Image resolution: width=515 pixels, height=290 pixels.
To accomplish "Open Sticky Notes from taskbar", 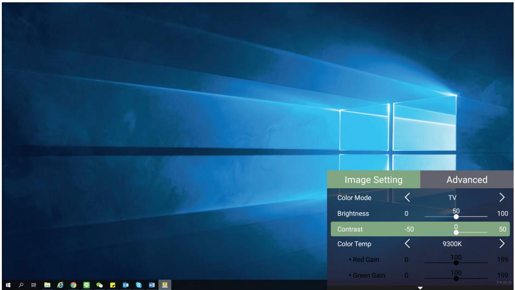I will click(113, 285).
